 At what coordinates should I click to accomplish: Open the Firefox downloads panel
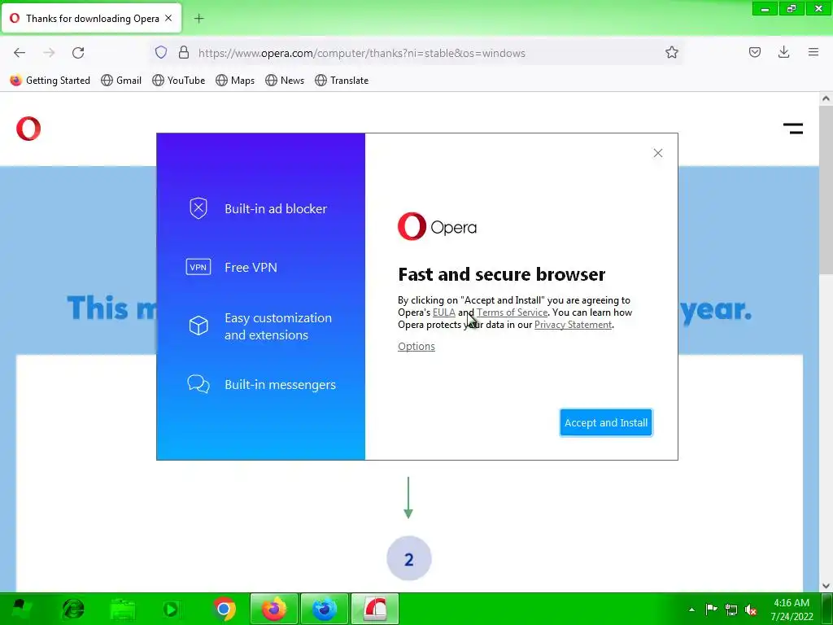coord(783,52)
